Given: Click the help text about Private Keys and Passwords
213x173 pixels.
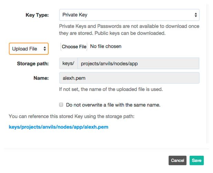Looking at the screenshot, I should [129, 30].
